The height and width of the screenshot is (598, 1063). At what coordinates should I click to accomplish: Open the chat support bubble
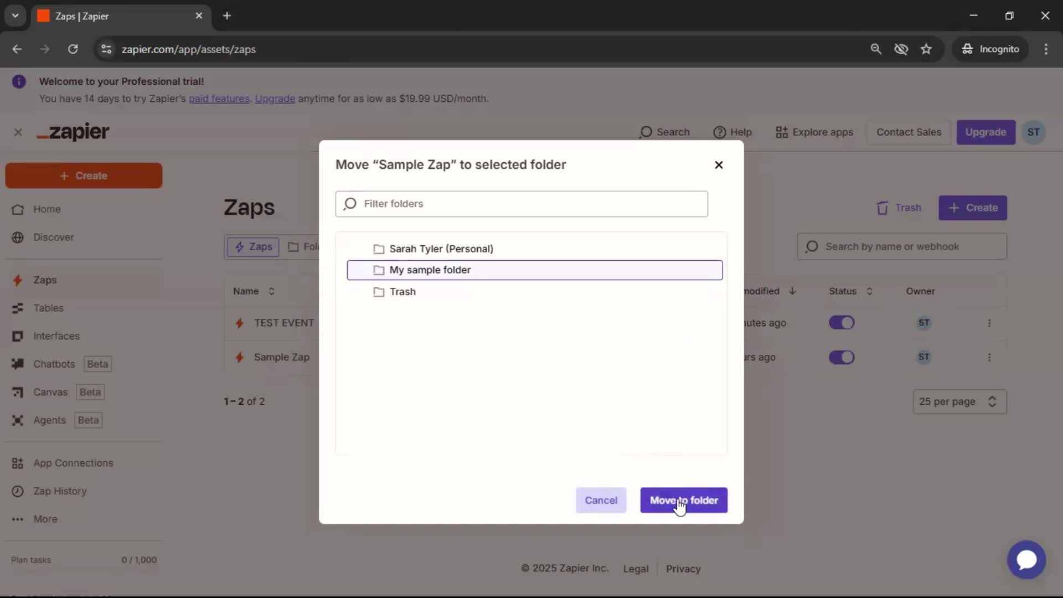[x=1026, y=560]
